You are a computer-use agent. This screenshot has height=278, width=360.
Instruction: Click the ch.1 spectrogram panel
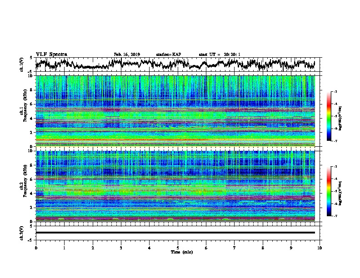175,111
